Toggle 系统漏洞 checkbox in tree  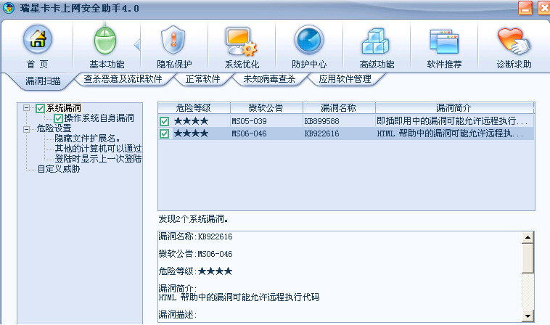(x=40, y=108)
